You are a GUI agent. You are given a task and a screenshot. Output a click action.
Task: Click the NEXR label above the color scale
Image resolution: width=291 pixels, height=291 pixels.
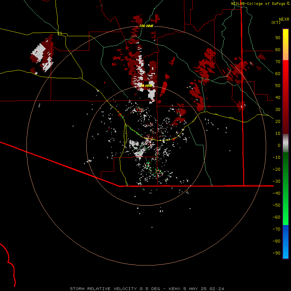tap(284, 19)
